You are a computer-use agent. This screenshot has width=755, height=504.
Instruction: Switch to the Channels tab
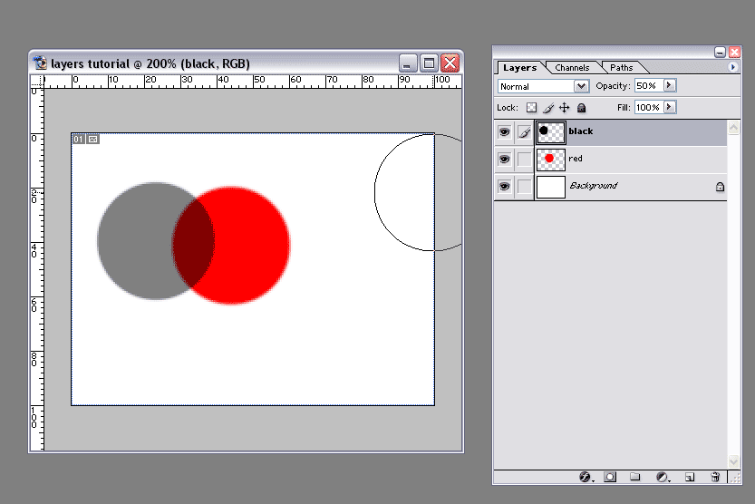tap(572, 68)
